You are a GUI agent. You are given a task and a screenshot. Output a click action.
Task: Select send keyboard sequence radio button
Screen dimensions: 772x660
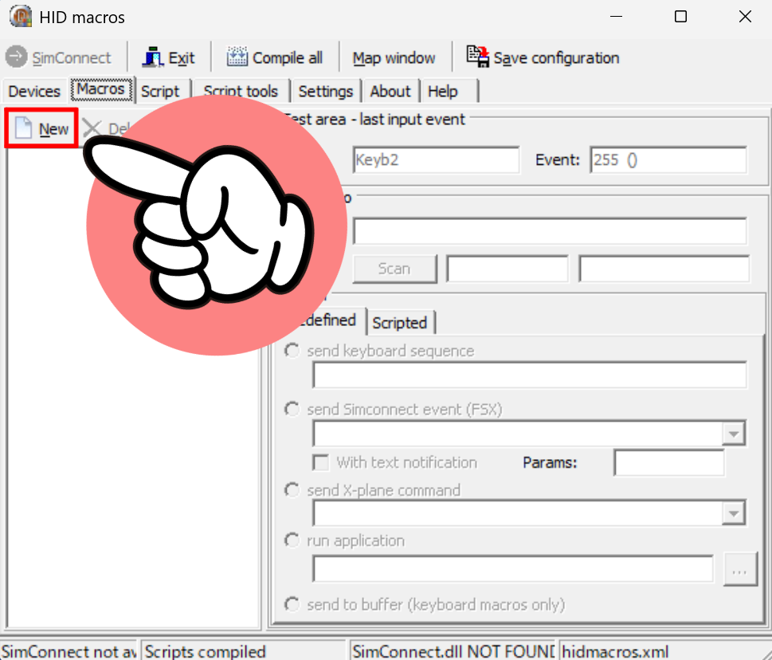(293, 351)
